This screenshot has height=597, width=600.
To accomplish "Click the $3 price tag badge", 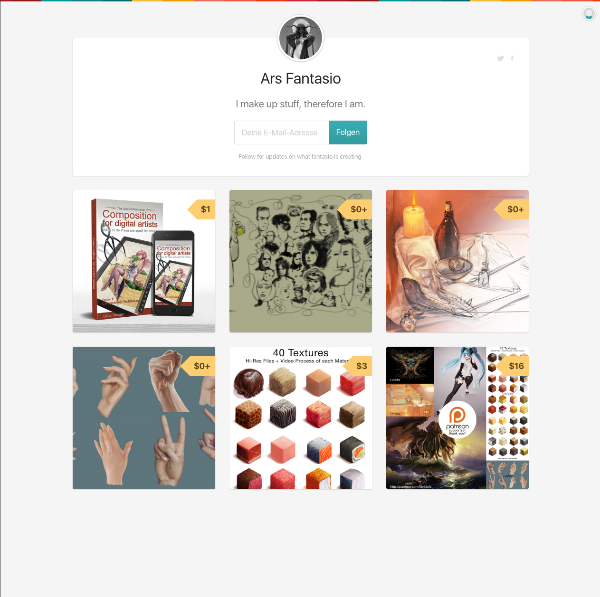I will pos(358,366).
